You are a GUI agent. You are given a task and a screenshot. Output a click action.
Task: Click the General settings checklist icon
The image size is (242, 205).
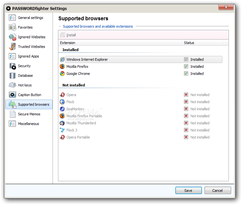(x=12, y=18)
